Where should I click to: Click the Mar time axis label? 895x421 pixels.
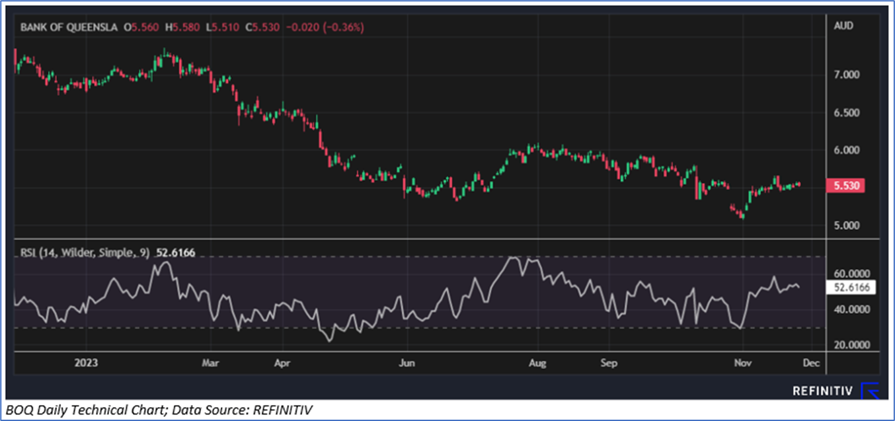(x=210, y=363)
